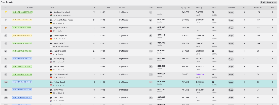Click Bradley Cropp2's A 2.18 license badge
Viewport: 279px width, 105px height.
pyautogui.click(x=22, y=59)
